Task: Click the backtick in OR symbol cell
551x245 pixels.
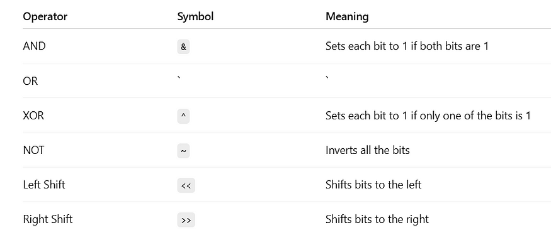Action: click(x=179, y=77)
